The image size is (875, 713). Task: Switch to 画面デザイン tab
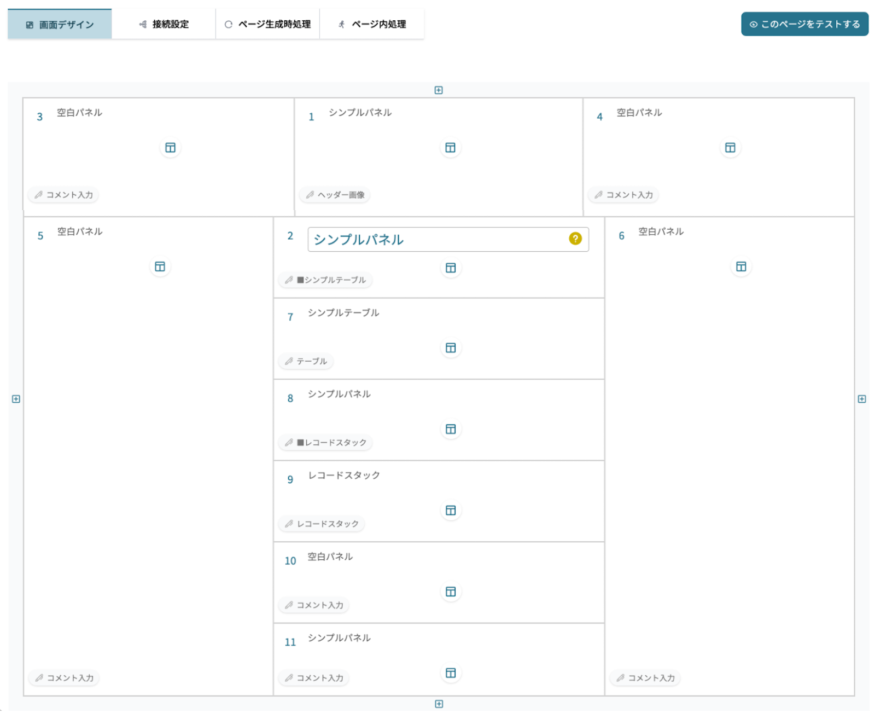click(60, 24)
